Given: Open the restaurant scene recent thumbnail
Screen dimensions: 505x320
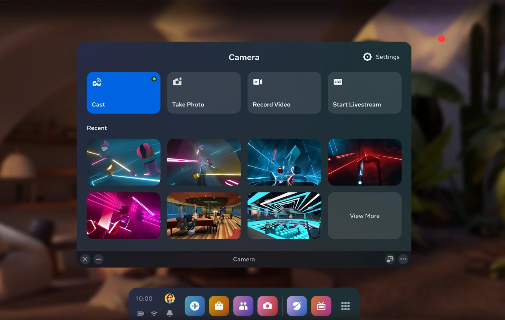Looking at the screenshot, I should (204, 216).
